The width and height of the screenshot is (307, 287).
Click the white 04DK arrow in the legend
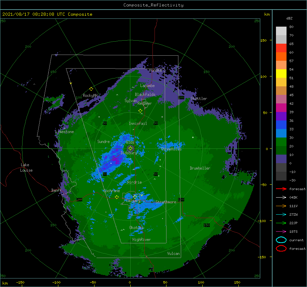[x=281, y=197]
